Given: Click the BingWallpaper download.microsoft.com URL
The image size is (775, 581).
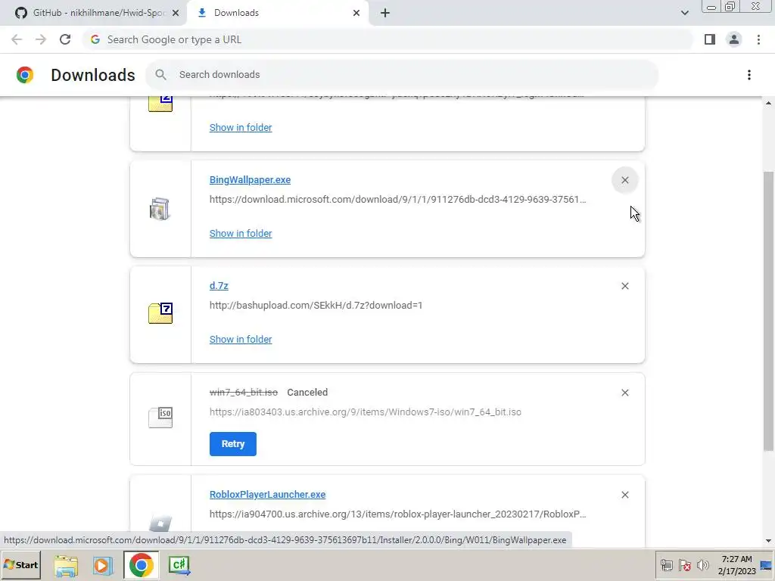Looking at the screenshot, I should click(x=398, y=200).
